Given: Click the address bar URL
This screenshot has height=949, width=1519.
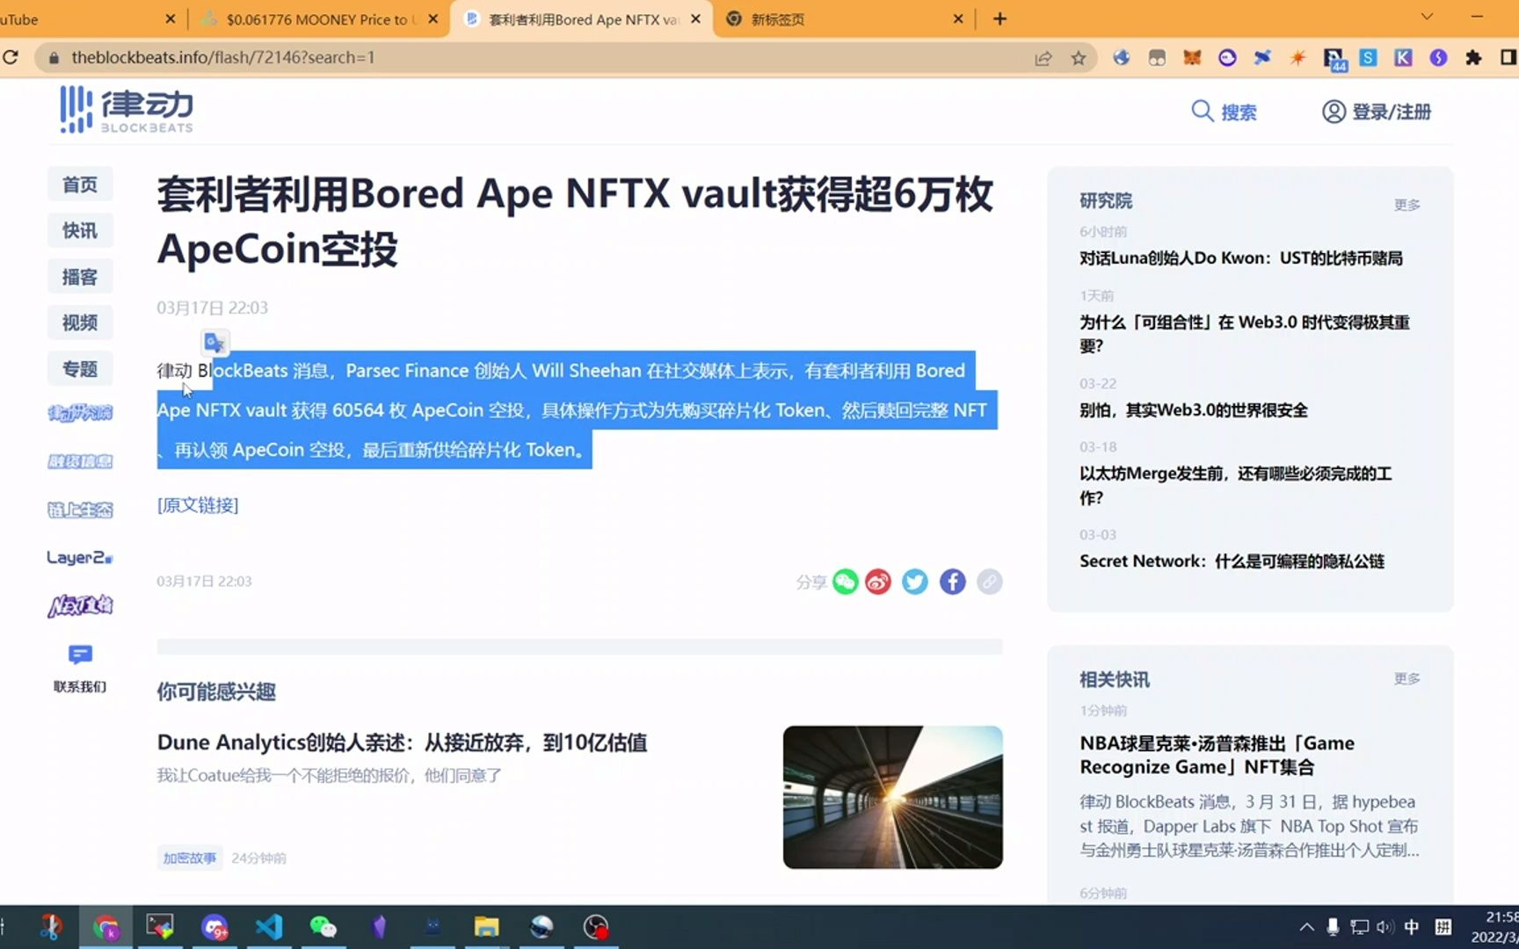Looking at the screenshot, I should coord(222,58).
